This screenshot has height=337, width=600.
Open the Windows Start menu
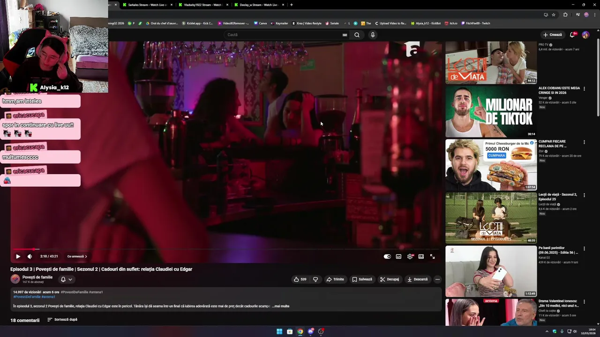click(x=279, y=331)
